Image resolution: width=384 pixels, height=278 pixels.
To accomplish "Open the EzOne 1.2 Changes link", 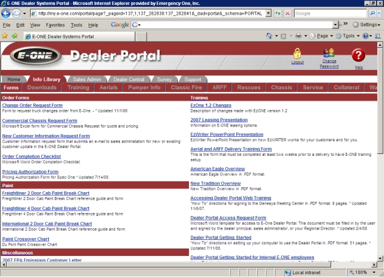I will coord(211,106).
